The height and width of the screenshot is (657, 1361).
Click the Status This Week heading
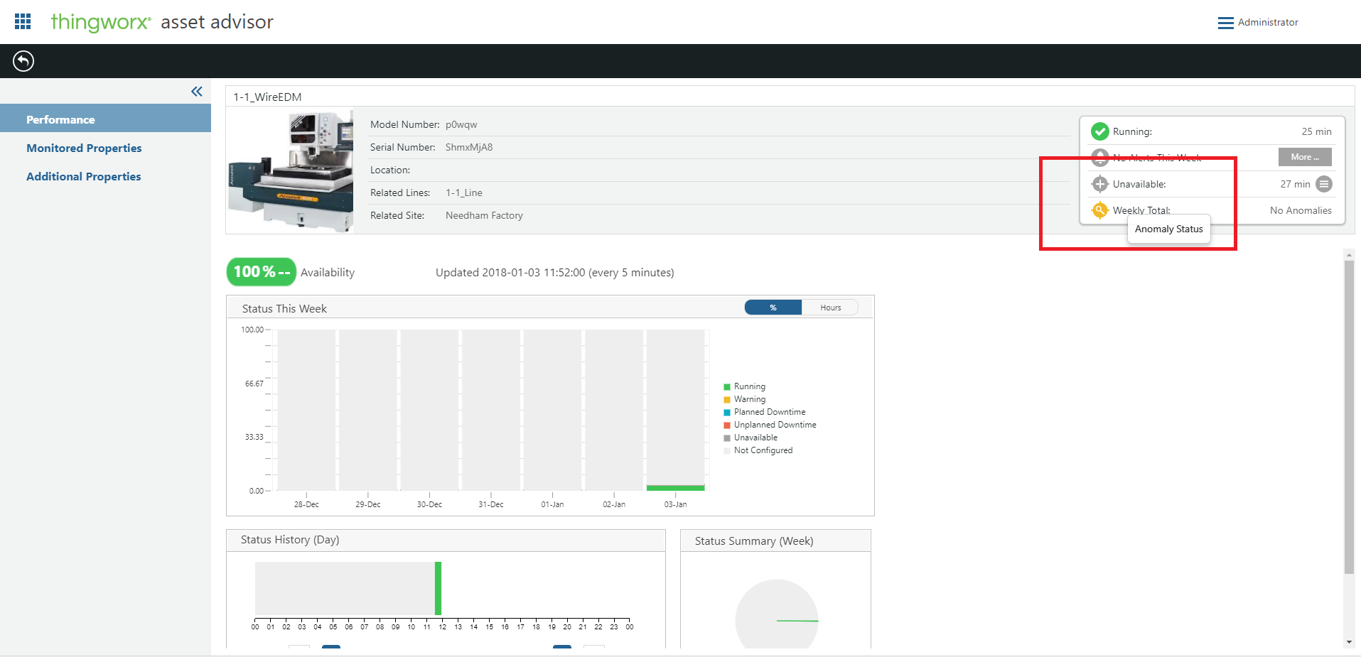coord(284,308)
